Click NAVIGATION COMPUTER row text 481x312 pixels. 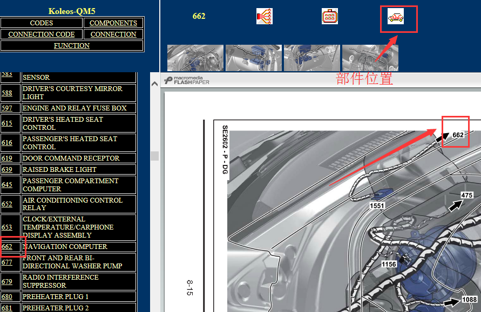click(x=65, y=247)
